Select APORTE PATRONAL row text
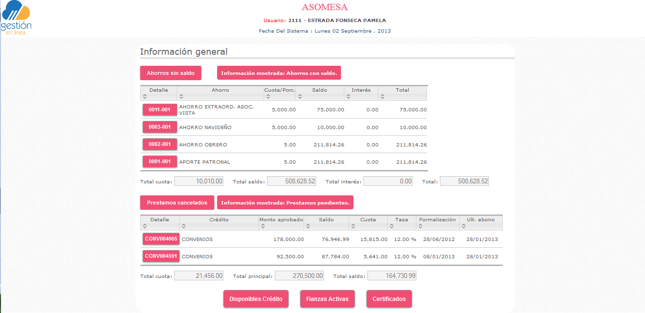 tap(205, 162)
